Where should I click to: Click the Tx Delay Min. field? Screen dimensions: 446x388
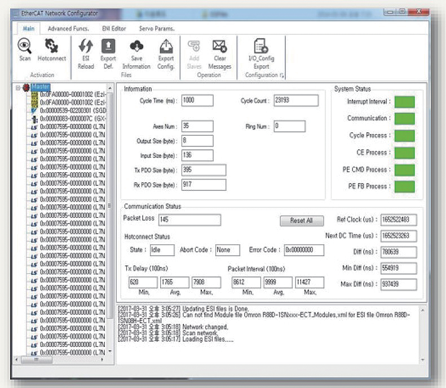click(143, 282)
